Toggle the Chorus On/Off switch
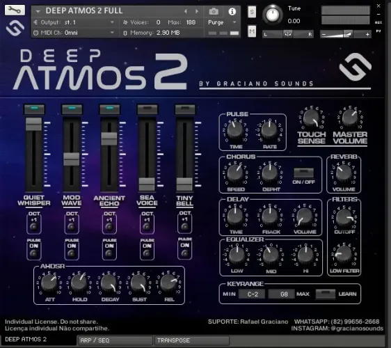The height and width of the screenshot is (348, 391). (303, 173)
